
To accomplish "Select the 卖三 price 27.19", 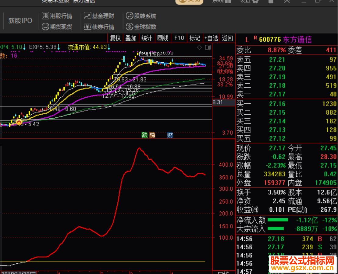I will pos(277,77).
